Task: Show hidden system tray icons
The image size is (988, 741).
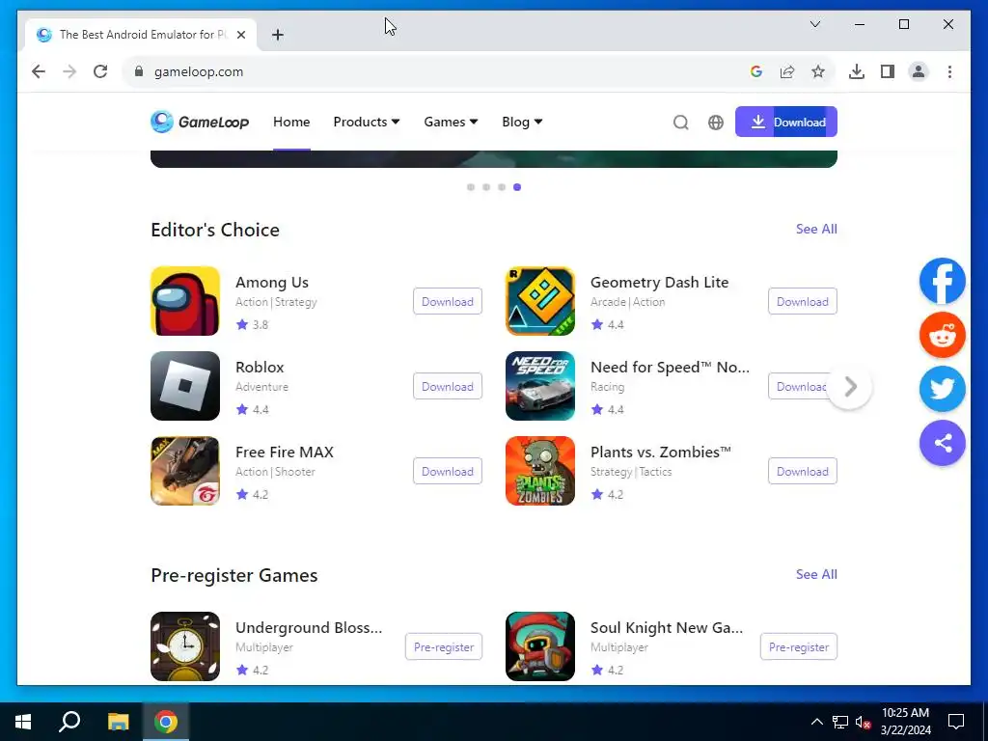Action: coord(816,722)
